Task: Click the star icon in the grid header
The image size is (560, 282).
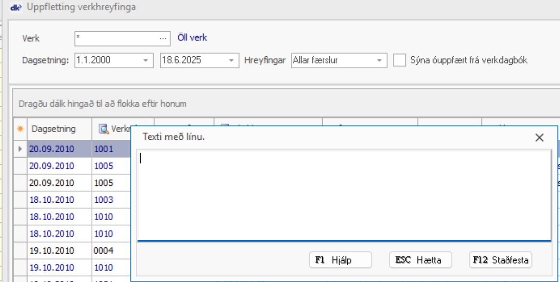Action: (x=20, y=129)
